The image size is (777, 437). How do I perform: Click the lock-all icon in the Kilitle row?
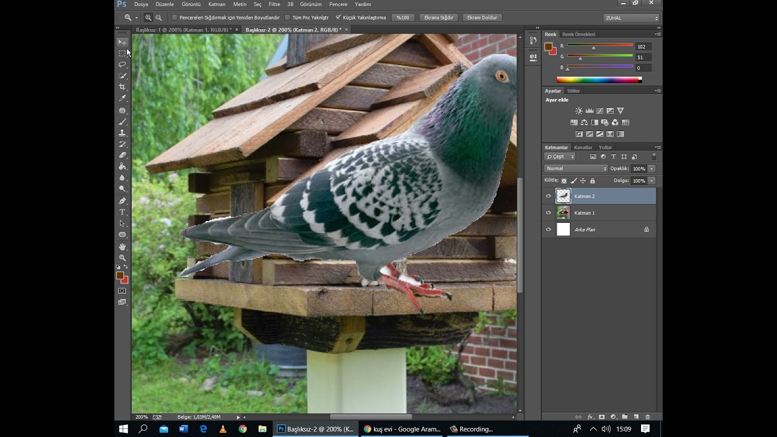click(x=592, y=181)
